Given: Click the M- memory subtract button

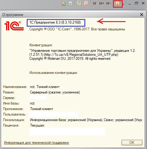Looking at the screenshot, I should 109,4.
